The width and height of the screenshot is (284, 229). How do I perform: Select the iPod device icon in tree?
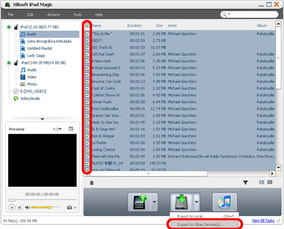[x=16, y=27]
